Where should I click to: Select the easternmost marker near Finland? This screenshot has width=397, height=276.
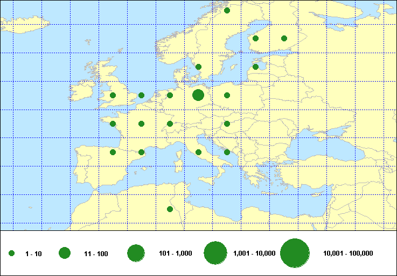[284, 38]
